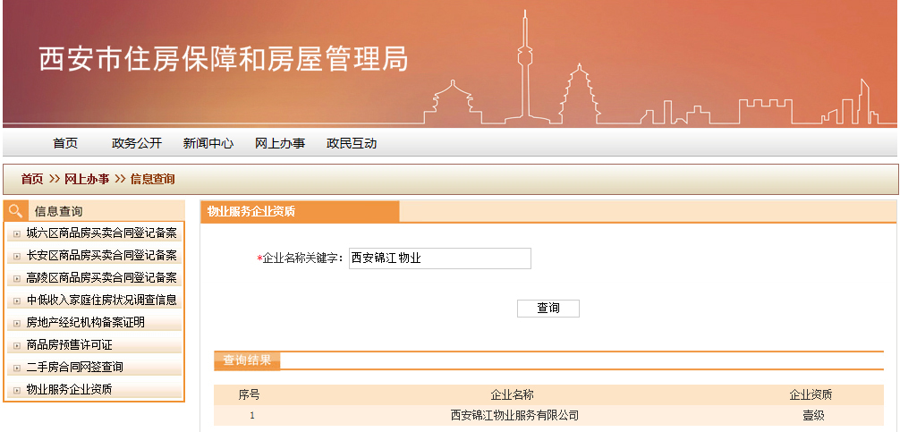The height and width of the screenshot is (432, 900).
Task: Open 高陵区商品房买卖合同登记备案 sidebar link
Action: pos(101,278)
